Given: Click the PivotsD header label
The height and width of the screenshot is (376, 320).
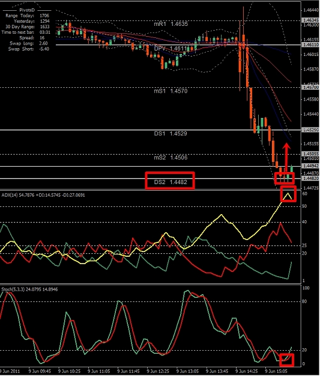Looking at the screenshot, I should 27,10.
